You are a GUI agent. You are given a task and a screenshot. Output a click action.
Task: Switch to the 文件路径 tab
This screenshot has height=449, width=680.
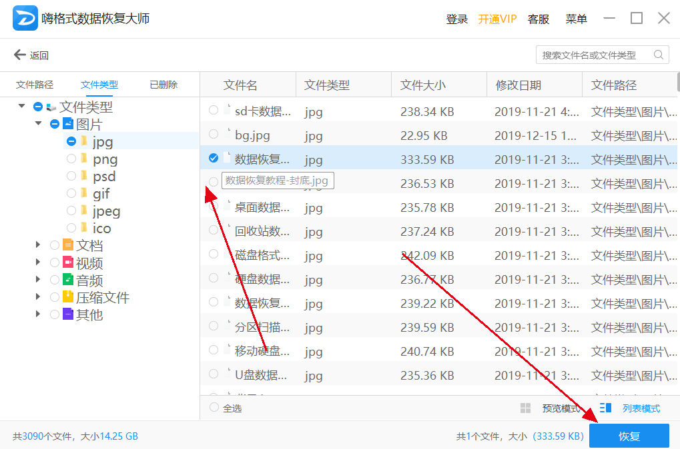coord(35,85)
